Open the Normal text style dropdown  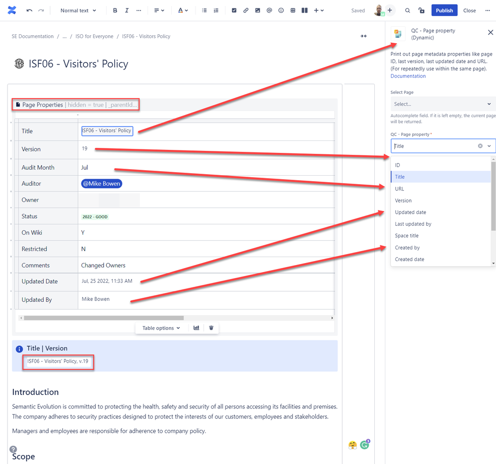pos(78,10)
